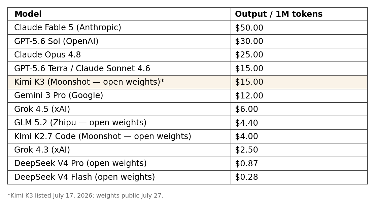Click the GPT-5.6 Sol (OpenAI) row
Viewport: 375px width, 209px height.
[188, 41]
